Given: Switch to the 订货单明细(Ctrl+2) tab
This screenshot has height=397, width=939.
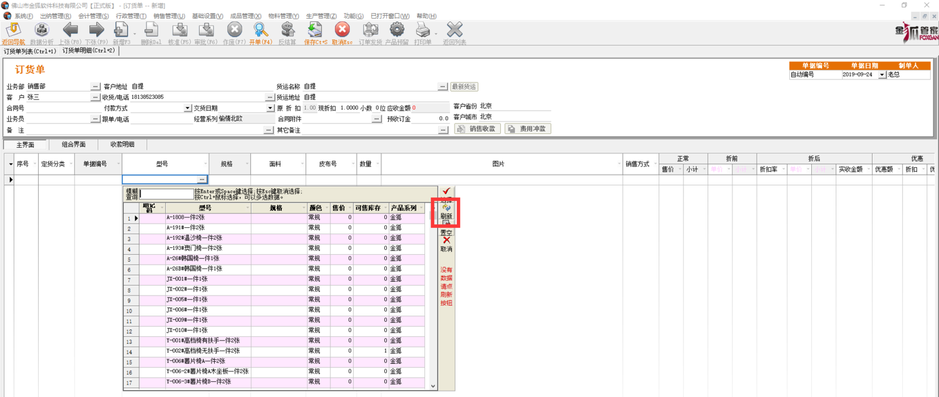Looking at the screenshot, I should (x=89, y=51).
